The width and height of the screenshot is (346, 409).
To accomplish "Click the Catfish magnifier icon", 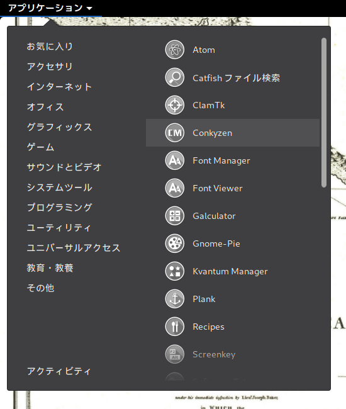I will pos(175,77).
